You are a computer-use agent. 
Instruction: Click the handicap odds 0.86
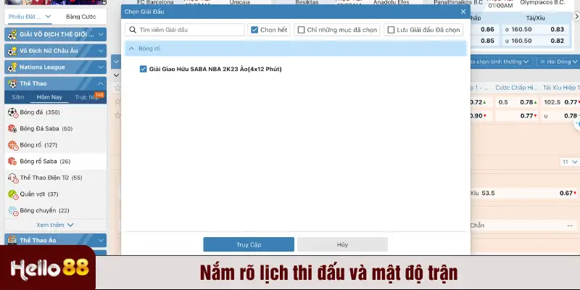coord(487,30)
